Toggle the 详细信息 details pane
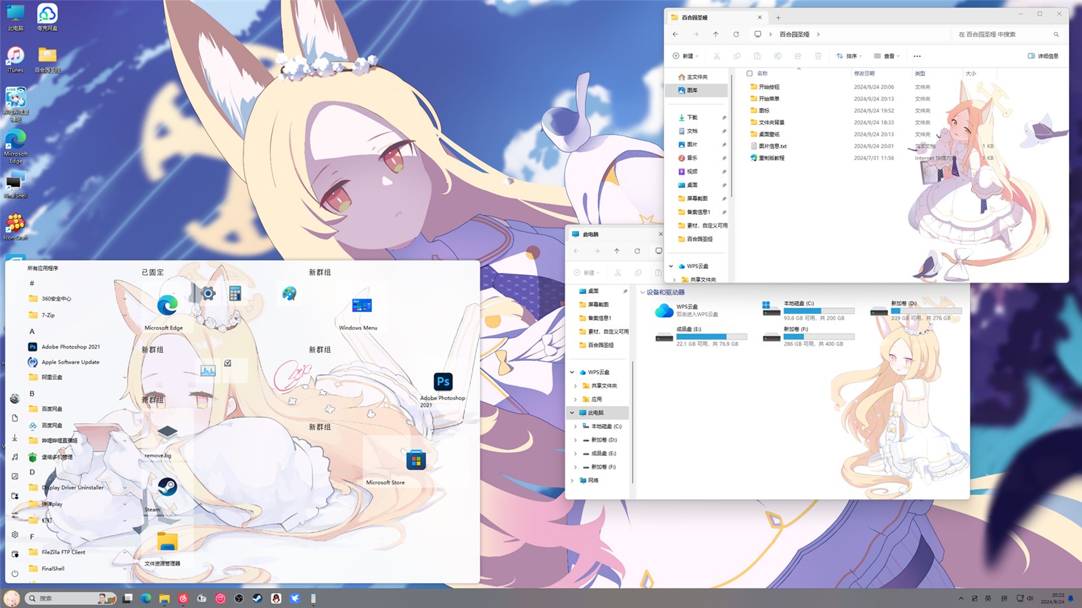1082x608 pixels. click(1043, 56)
